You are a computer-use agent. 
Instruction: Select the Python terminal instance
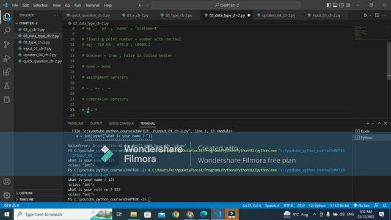pyautogui.click(x=371, y=137)
